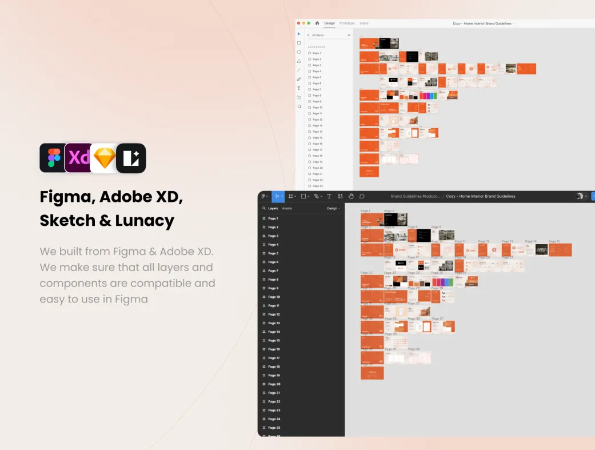Switch to the Prototype tab in Adobe XD
Viewport: 595px width, 450px height.
click(x=347, y=23)
